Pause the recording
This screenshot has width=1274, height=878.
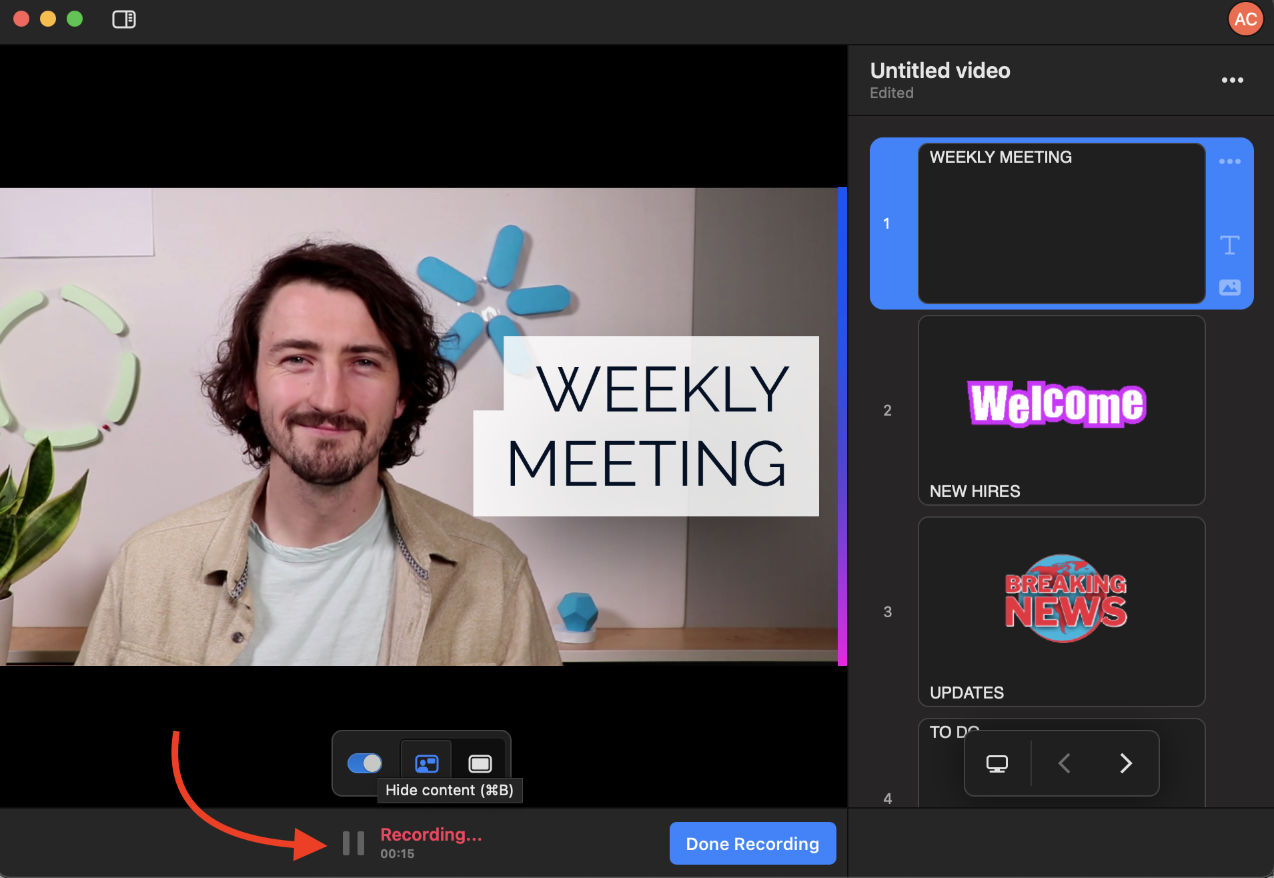[x=353, y=843]
